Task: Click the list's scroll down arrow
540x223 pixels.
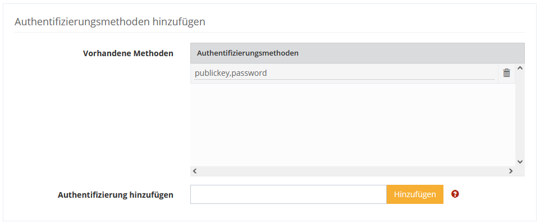Action: (x=520, y=161)
